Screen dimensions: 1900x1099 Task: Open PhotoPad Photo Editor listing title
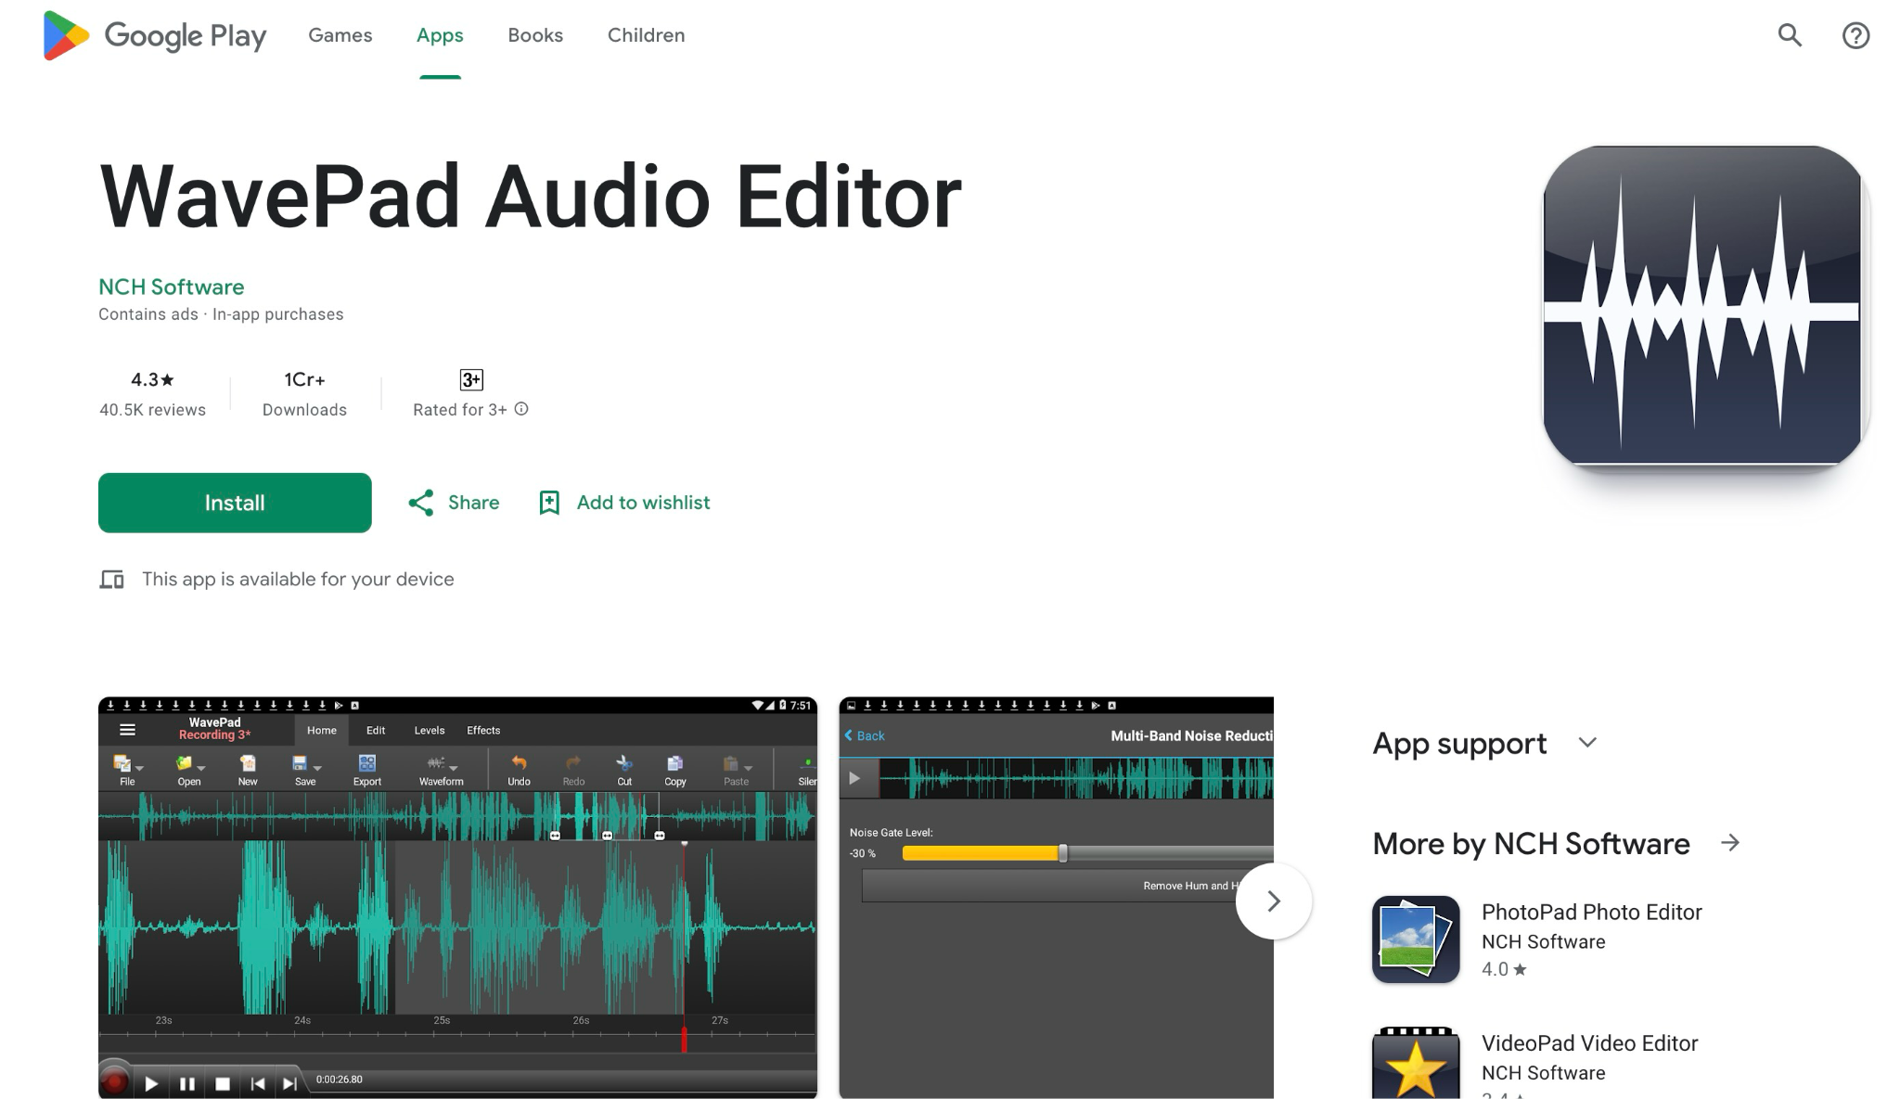click(1592, 913)
